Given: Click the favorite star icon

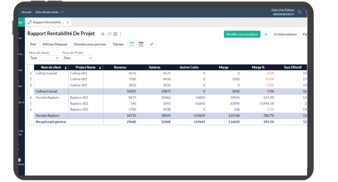Looking at the screenshot, I should click(103, 34).
